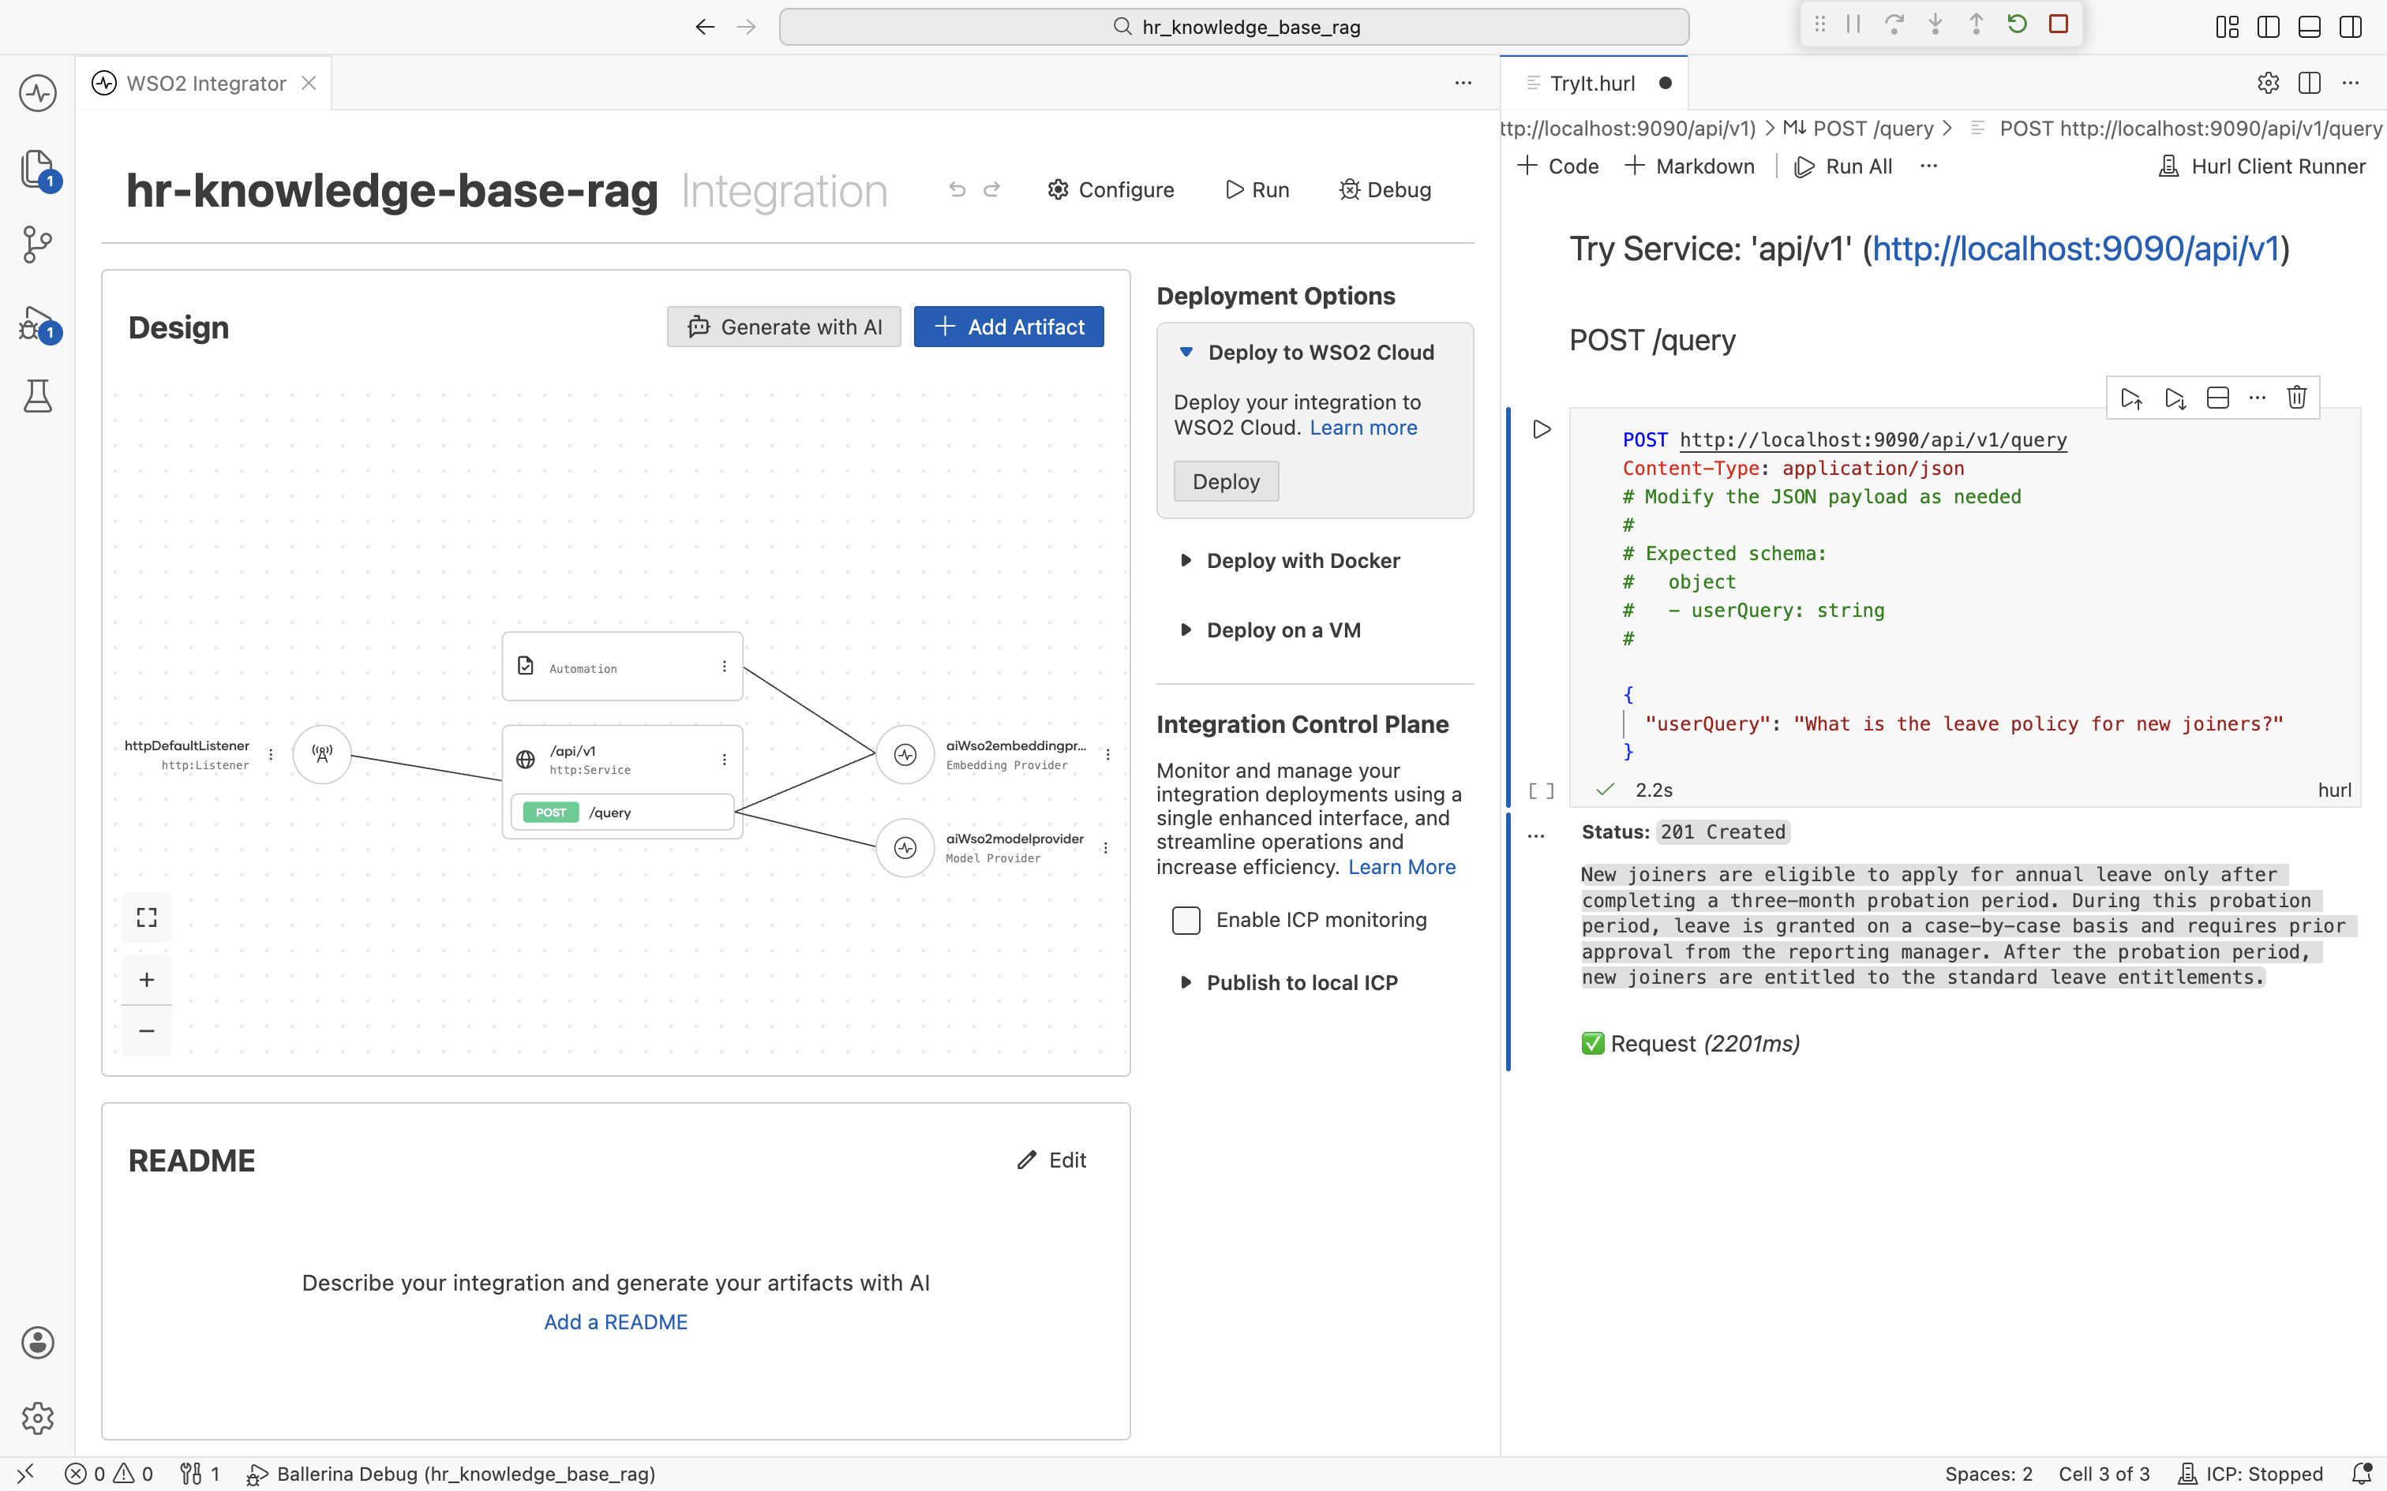The image size is (2387, 1491).
Task: Open the Manage gear in activity bar
Action: pos(37,1418)
